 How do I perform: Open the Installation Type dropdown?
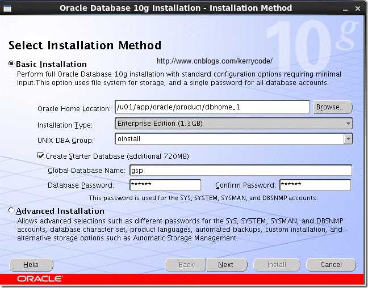pos(234,124)
